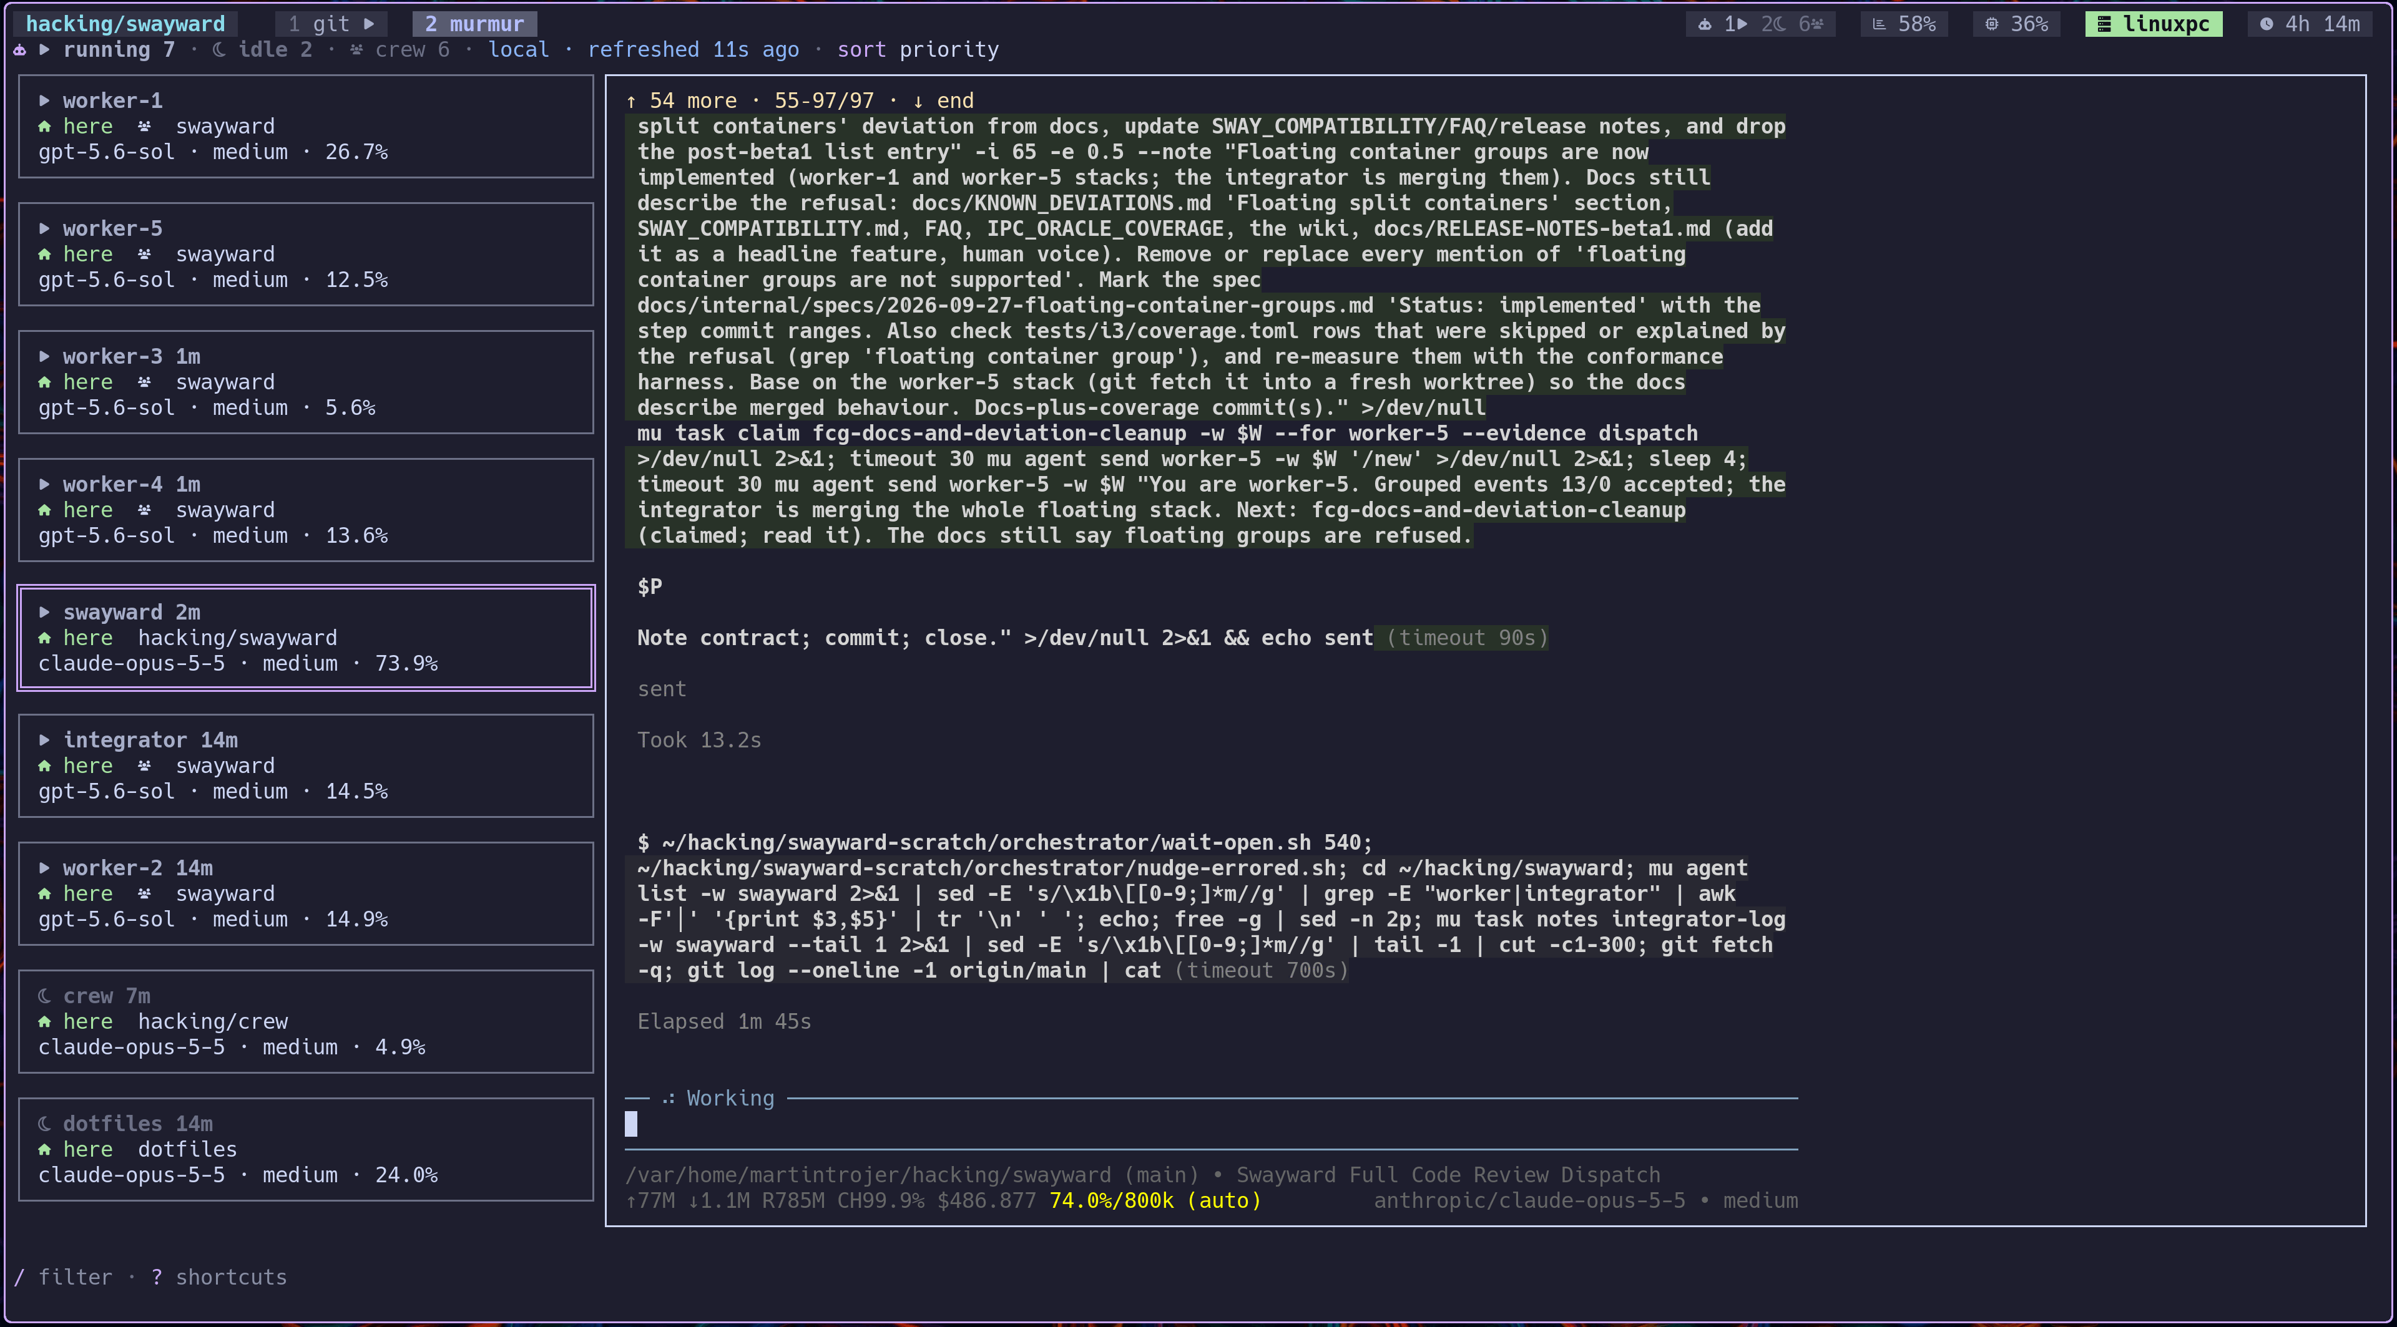Click the memory usage 58% indicator
Screen dimensions: 2397x1327
[1904, 24]
